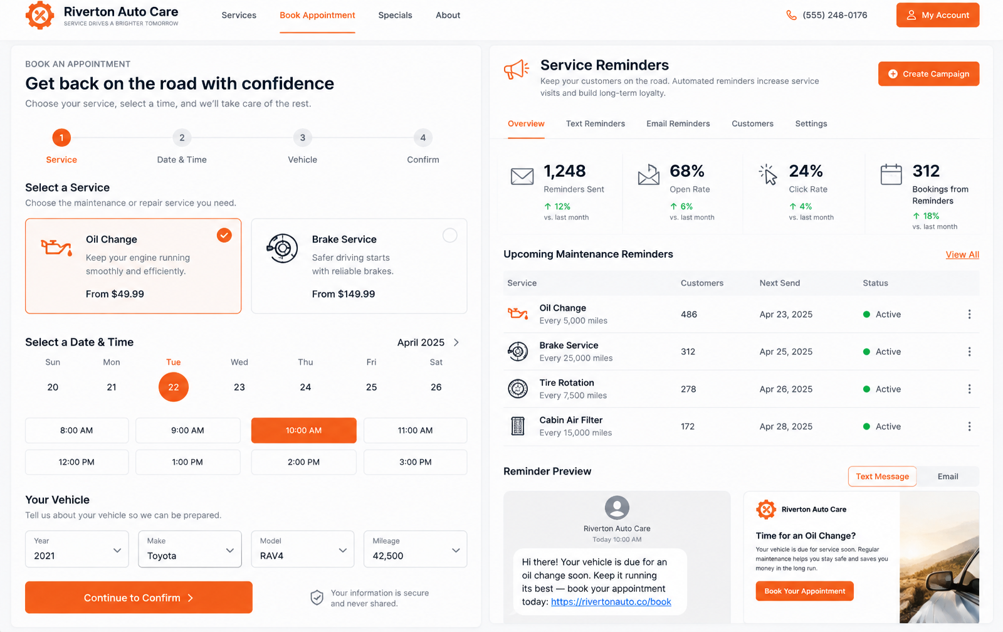The image size is (1003, 632).
Task: Switch reminder preview to Text Message
Action: [882, 477]
